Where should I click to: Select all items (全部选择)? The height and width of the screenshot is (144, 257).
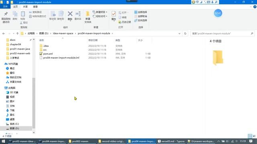click(141, 12)
